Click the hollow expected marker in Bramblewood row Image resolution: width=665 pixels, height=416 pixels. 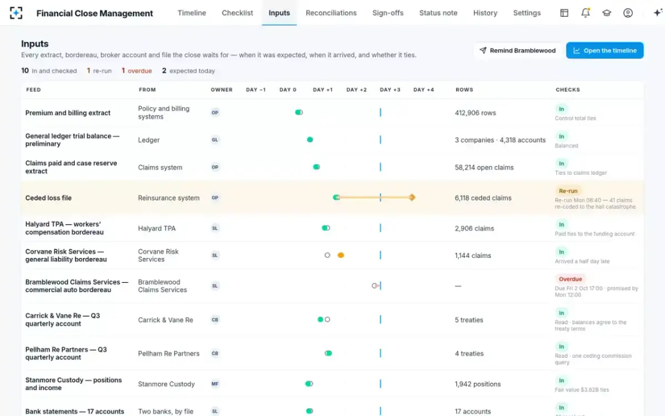375,286
